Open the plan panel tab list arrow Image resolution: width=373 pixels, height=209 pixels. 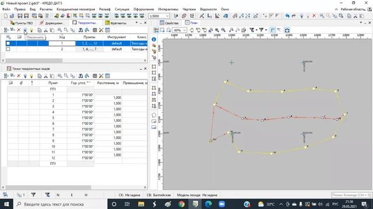(361, 23)
